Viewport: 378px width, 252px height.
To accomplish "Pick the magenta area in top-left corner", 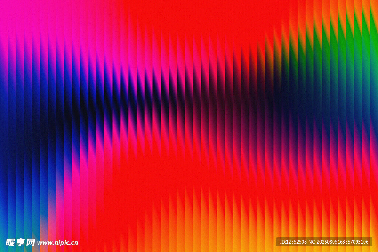I will tap(15, 15).
